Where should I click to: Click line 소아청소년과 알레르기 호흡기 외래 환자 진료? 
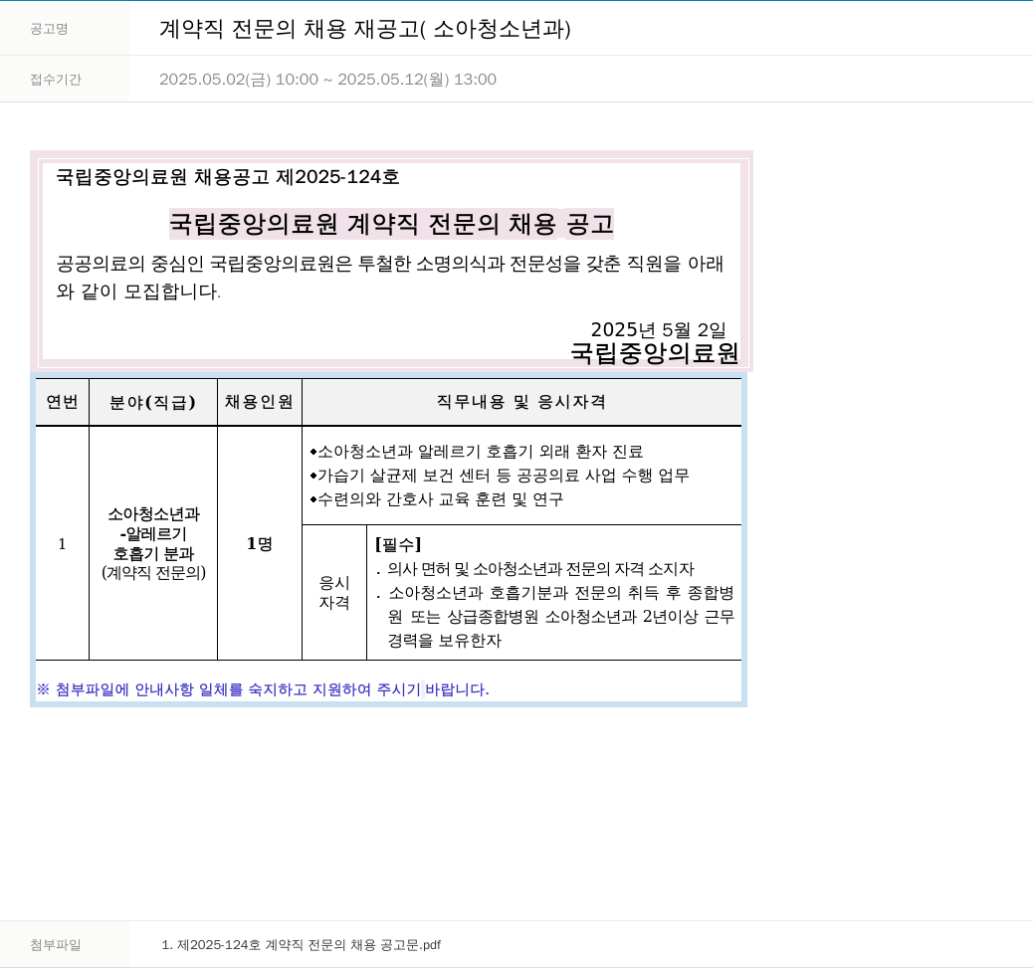[477, 452]
